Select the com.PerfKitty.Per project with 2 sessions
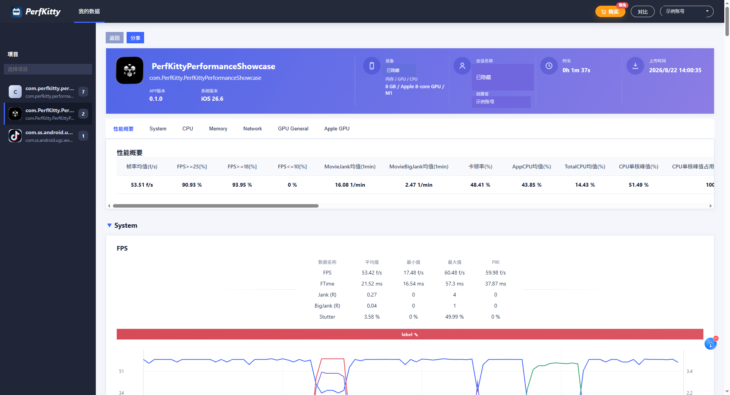The width and height of the screenshot is (730, 395). tap(48, 114)
